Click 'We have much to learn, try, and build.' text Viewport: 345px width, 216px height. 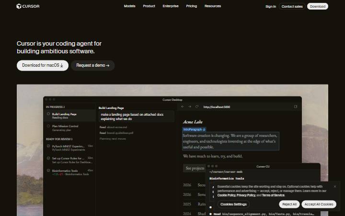(213, 156)
